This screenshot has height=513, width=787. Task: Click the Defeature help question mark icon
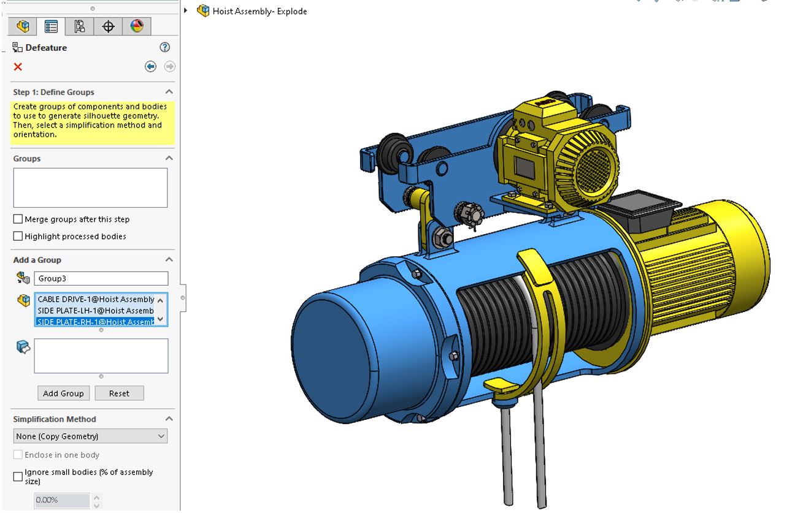(164, 48)
